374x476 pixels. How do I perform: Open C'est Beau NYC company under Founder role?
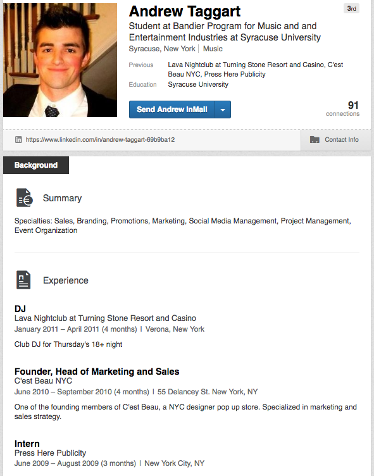coord(43,380)
